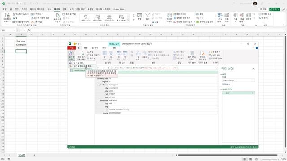Click Consolidate (통합) icon
Screen dimensions: 287x161
point(198,14)
